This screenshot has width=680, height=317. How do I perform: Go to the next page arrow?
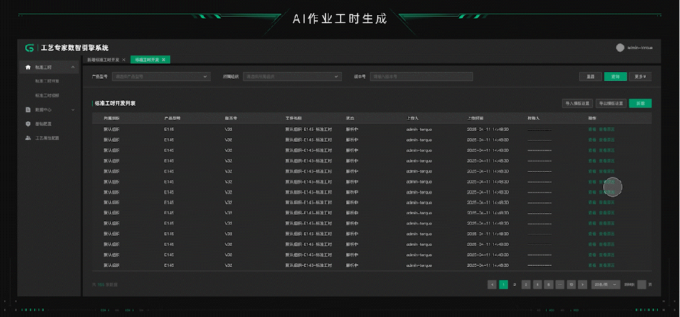click(582, 284)
